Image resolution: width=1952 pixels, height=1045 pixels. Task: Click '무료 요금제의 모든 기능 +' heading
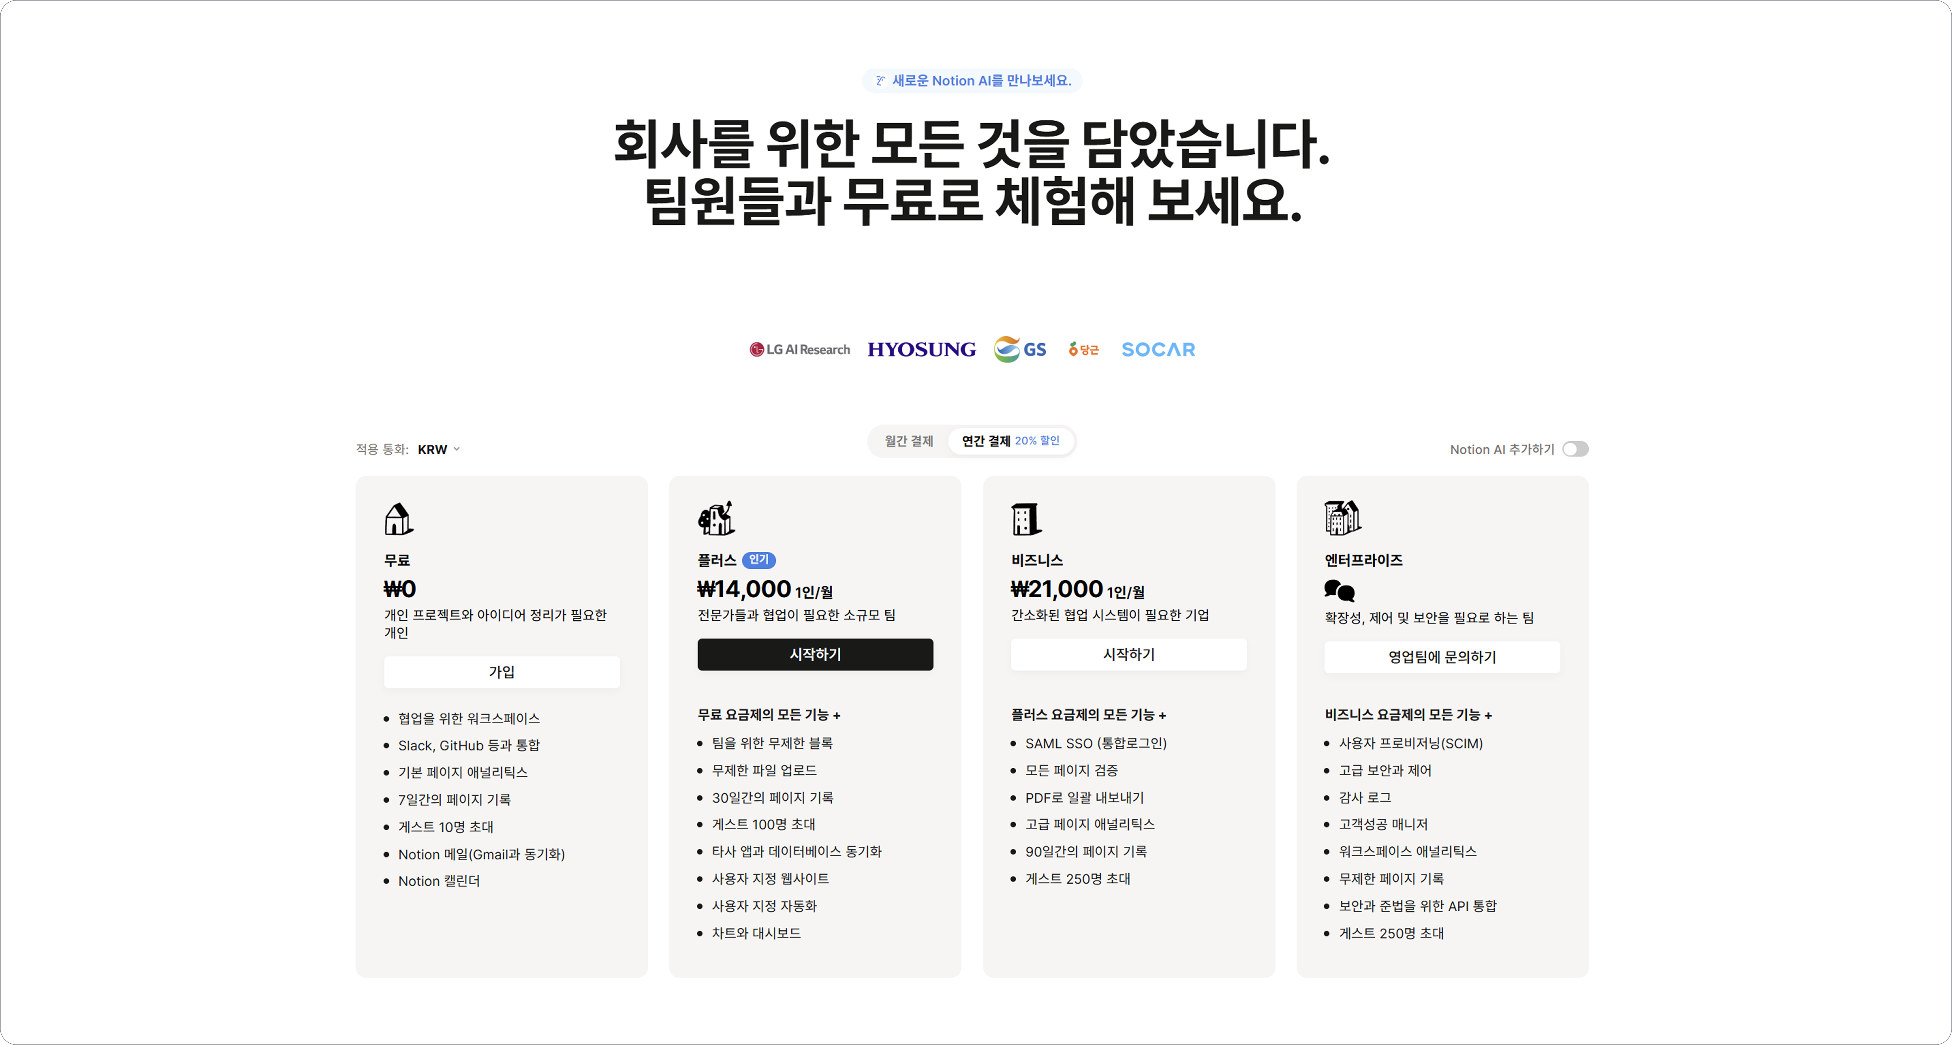(x=769, y=715)
